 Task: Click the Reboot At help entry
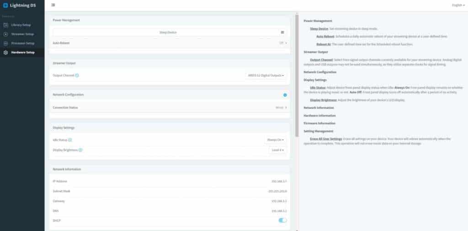click(323, 44)
